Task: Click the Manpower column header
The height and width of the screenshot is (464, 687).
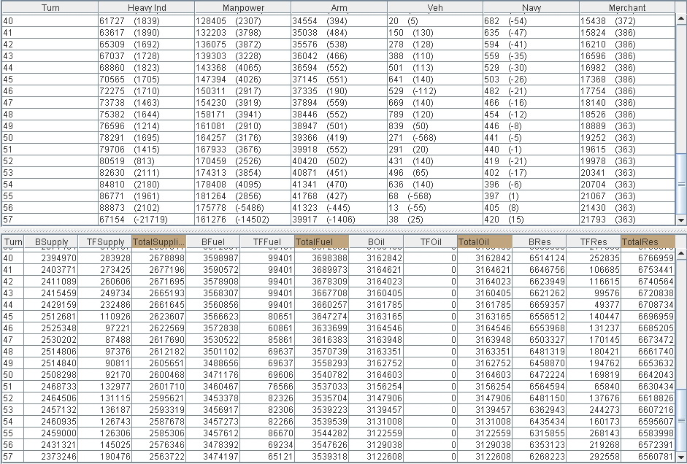Action: [242, 7]
